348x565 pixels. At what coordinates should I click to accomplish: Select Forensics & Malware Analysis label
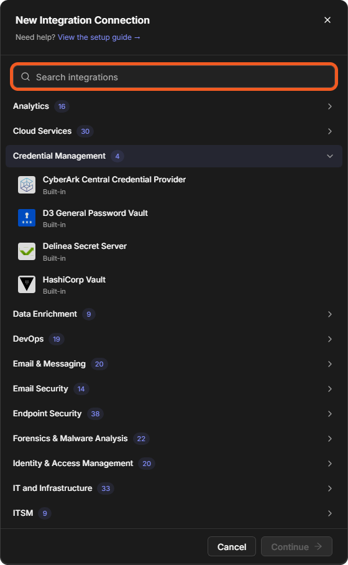70,439
